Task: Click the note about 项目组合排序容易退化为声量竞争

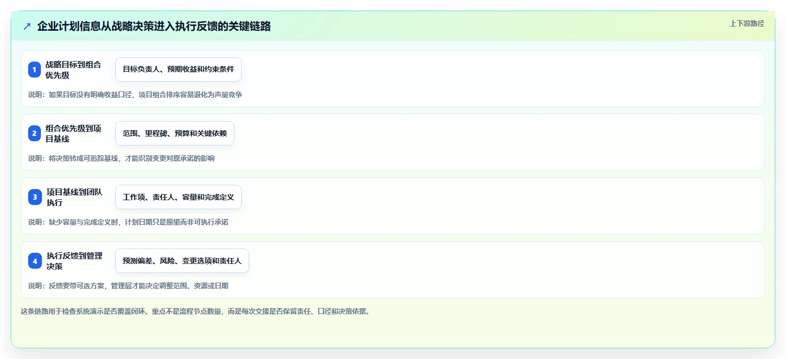Action: [x=135, y=95]
